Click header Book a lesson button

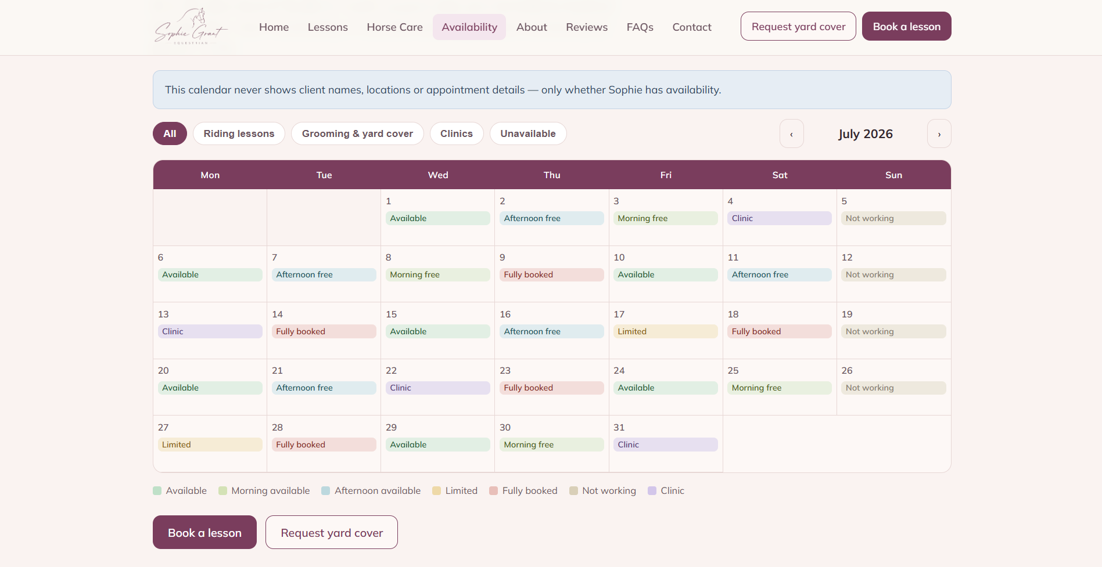pyautogui.click(x=906, y=26)
